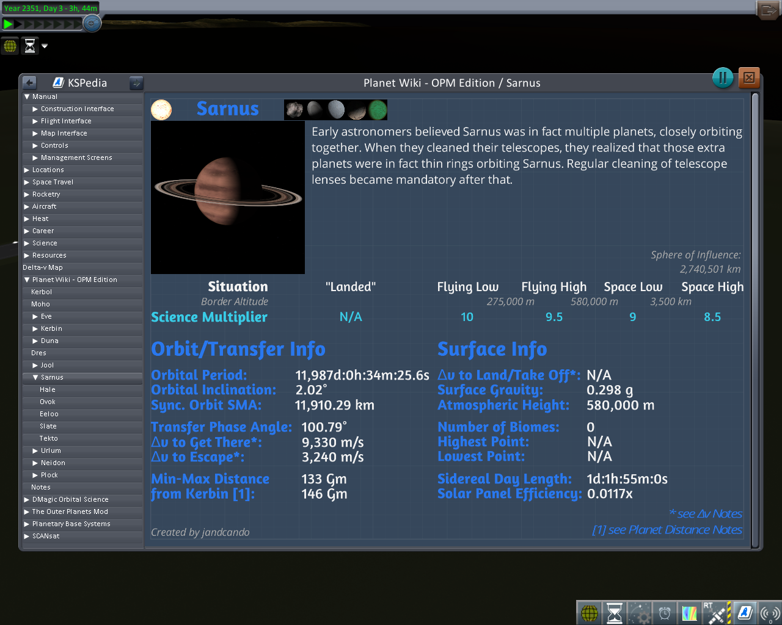The image size is (782, 625).
Task: Toggle the teal pause button in KSPedia
Action: click(x=723, y=78)
